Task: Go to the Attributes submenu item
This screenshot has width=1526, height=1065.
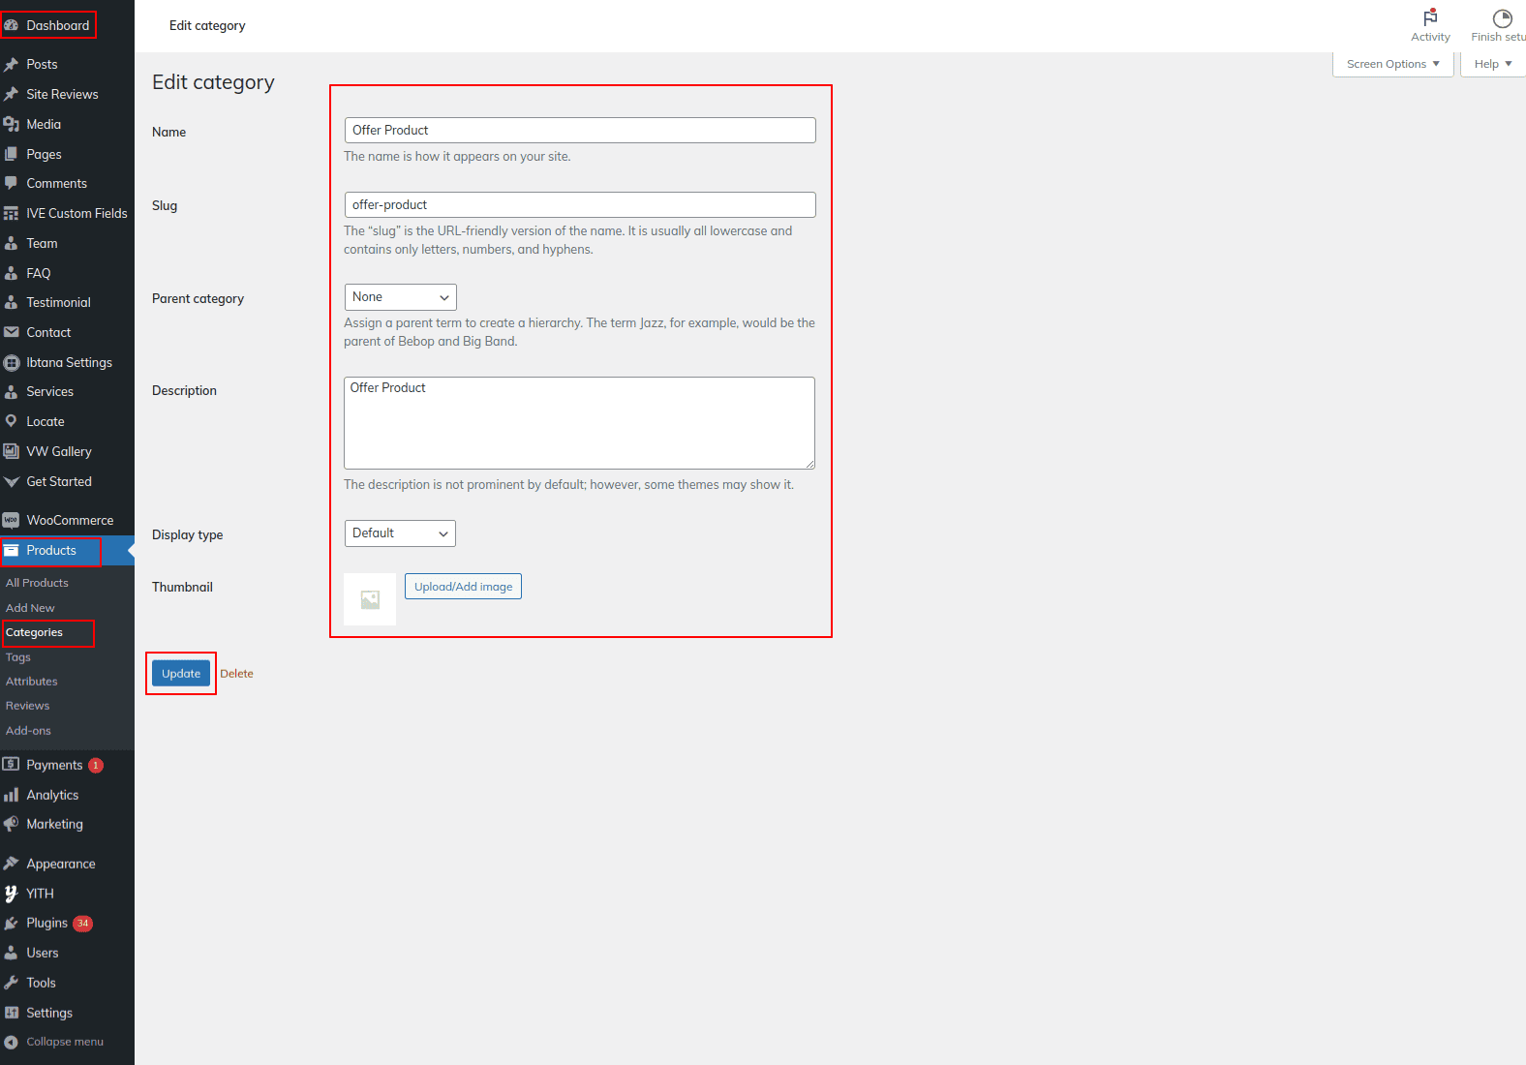Action: pyautogui.click(x=32, y=682)
